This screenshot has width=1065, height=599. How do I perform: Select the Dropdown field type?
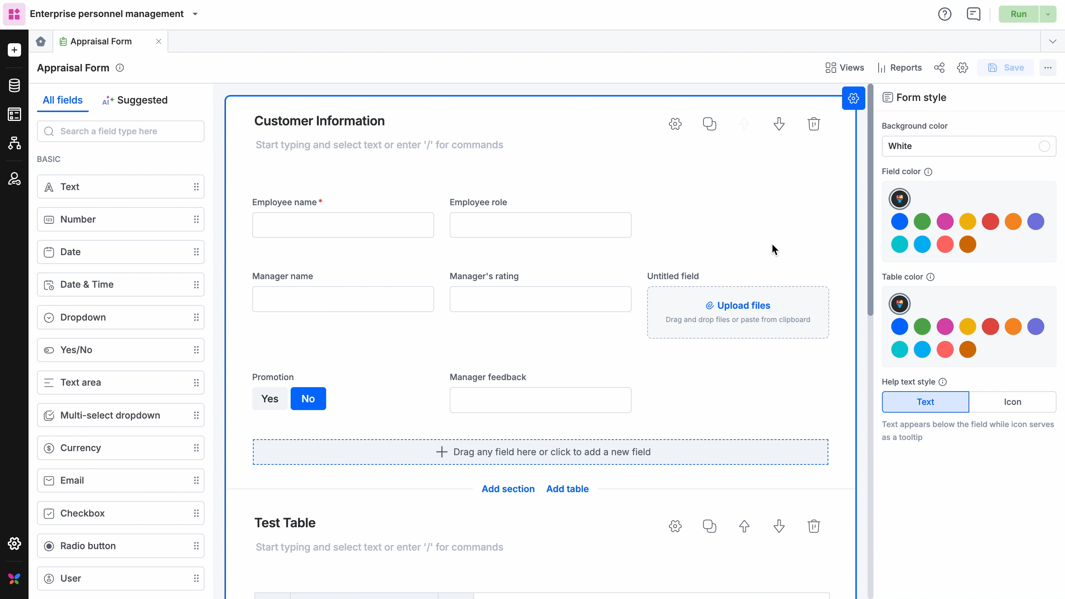coord(121,318)
